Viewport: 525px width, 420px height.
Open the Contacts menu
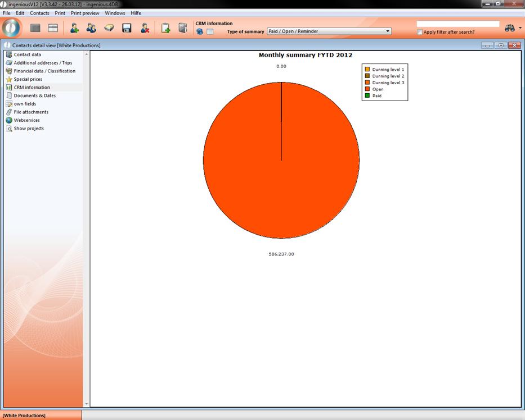39,13
